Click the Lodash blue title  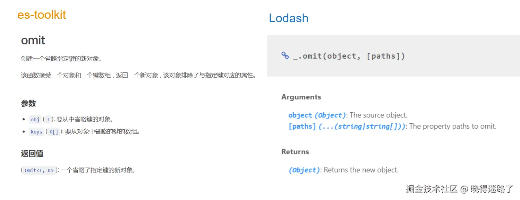click(x=289, y=18)
